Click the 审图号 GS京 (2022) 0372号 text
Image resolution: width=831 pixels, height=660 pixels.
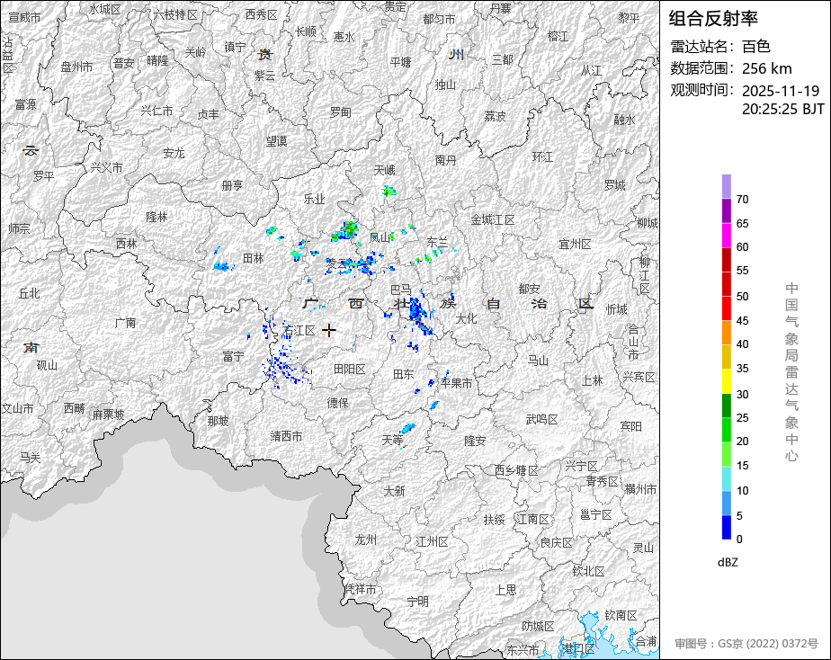746,643
